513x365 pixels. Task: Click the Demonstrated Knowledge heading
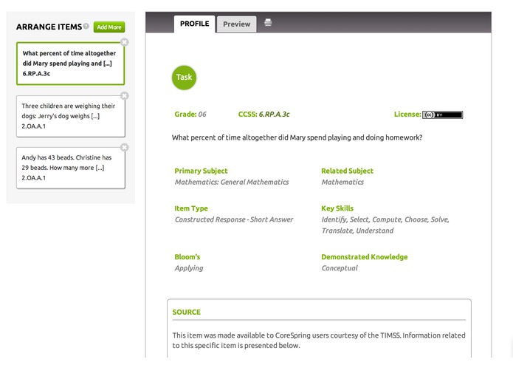[365, 256]
